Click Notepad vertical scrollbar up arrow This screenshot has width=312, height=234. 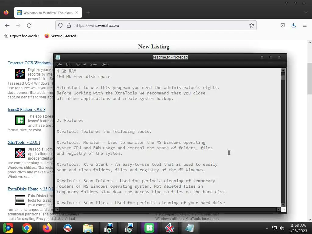pyautogui.click(x=283, y=70)
